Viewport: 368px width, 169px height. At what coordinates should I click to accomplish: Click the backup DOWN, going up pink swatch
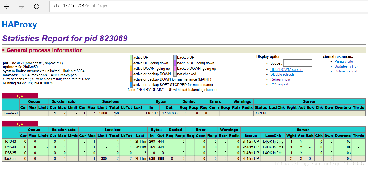tap(175, 68)
